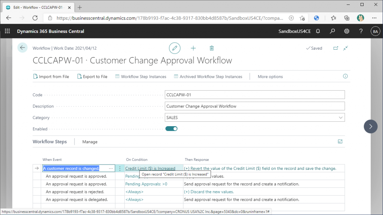Open Credit Limit ($) is Increased condition
383x215 pixels.
tap(150, 168)
